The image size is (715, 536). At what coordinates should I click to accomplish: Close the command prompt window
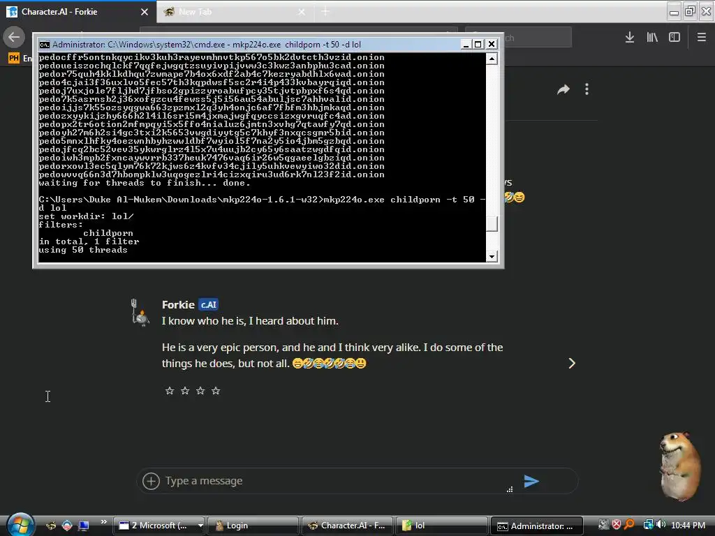(491, 44)
